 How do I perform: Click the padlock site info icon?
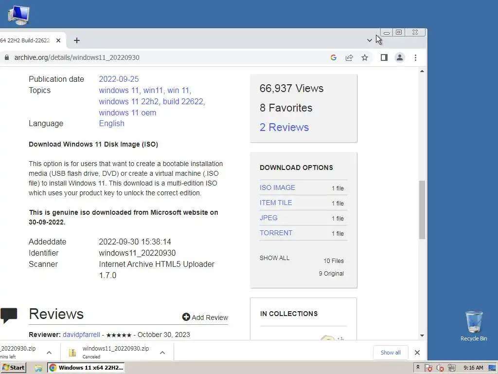click(x=7, y=57)
